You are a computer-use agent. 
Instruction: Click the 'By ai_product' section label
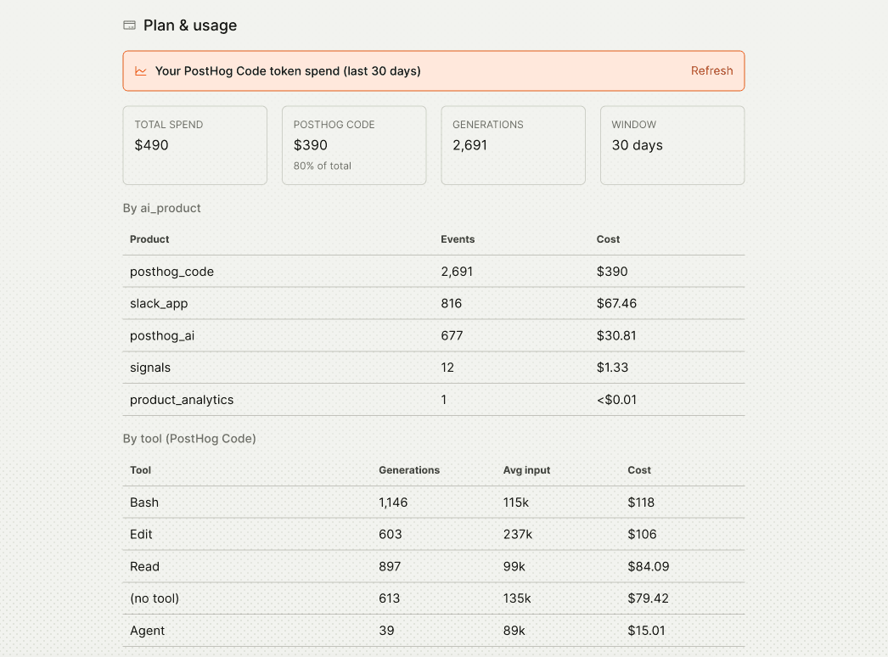pos(162,208)
